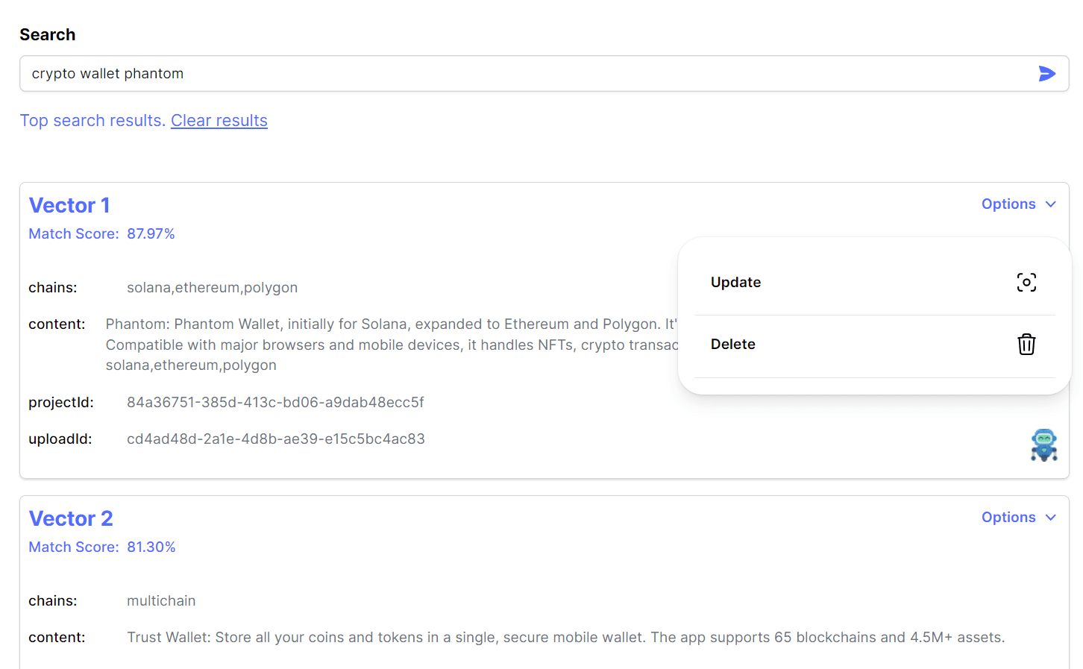The image size is (1083, 669).
Task: Click the focus icon beside Update
Action: (1026, 282)
